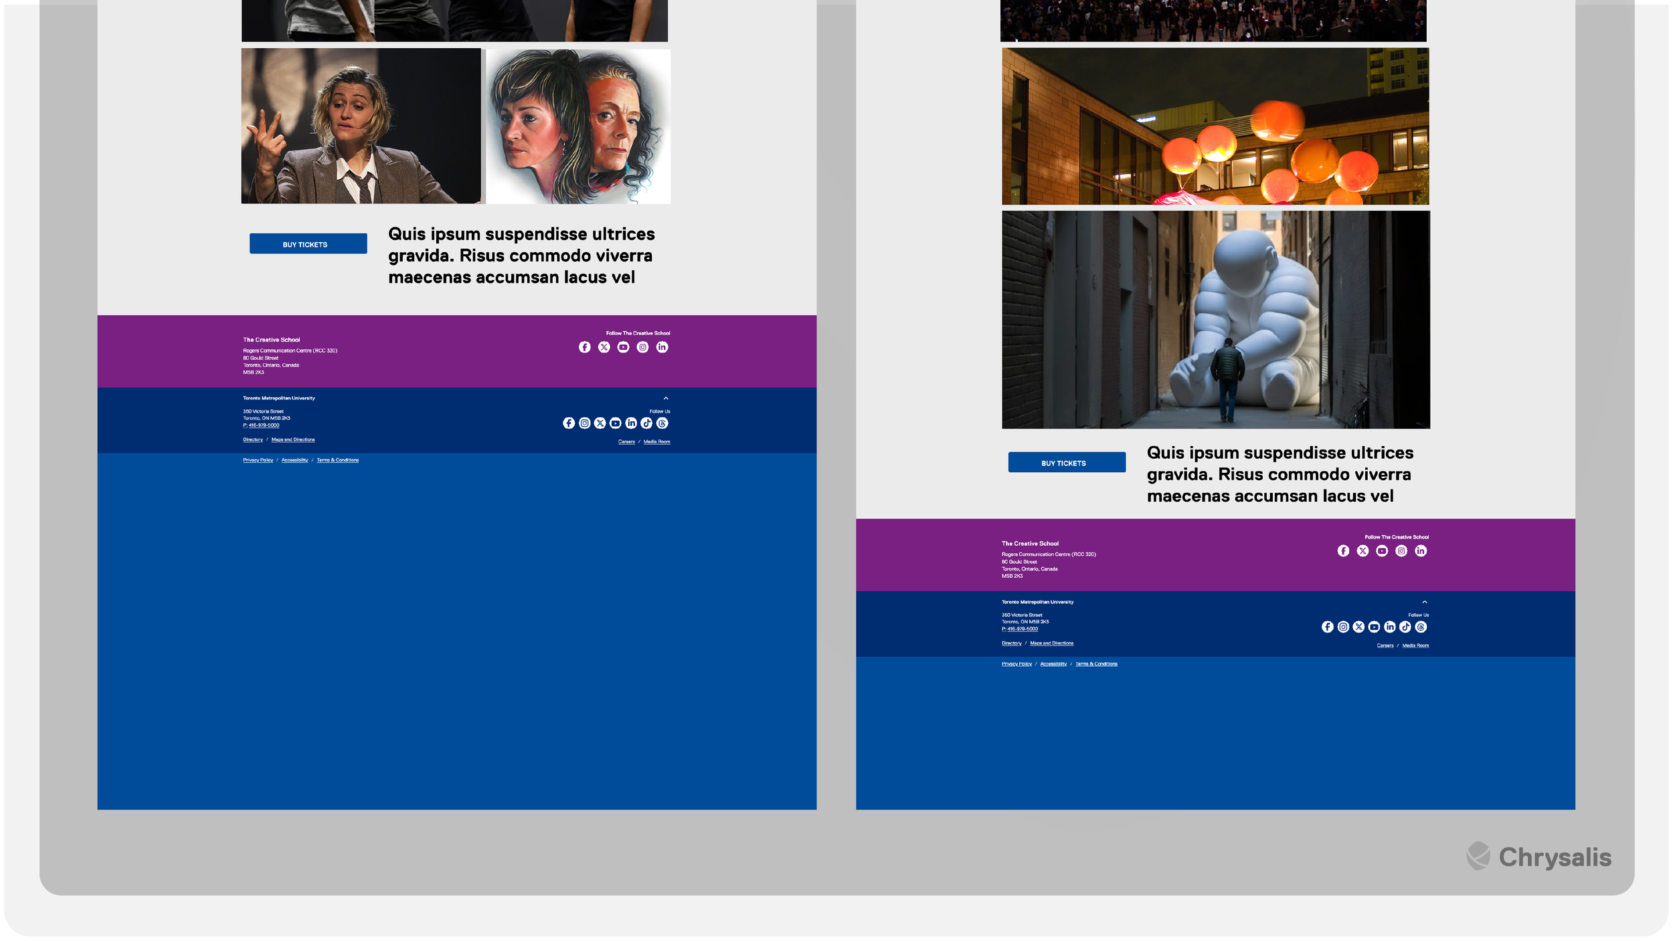Open the Privacy Policy link
The width and height of the screenshot is (1673, 941).
(257, 460)
